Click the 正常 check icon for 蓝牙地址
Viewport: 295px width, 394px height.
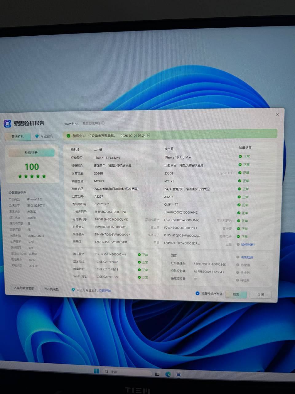pyautogui.click(x=139, y=262)
